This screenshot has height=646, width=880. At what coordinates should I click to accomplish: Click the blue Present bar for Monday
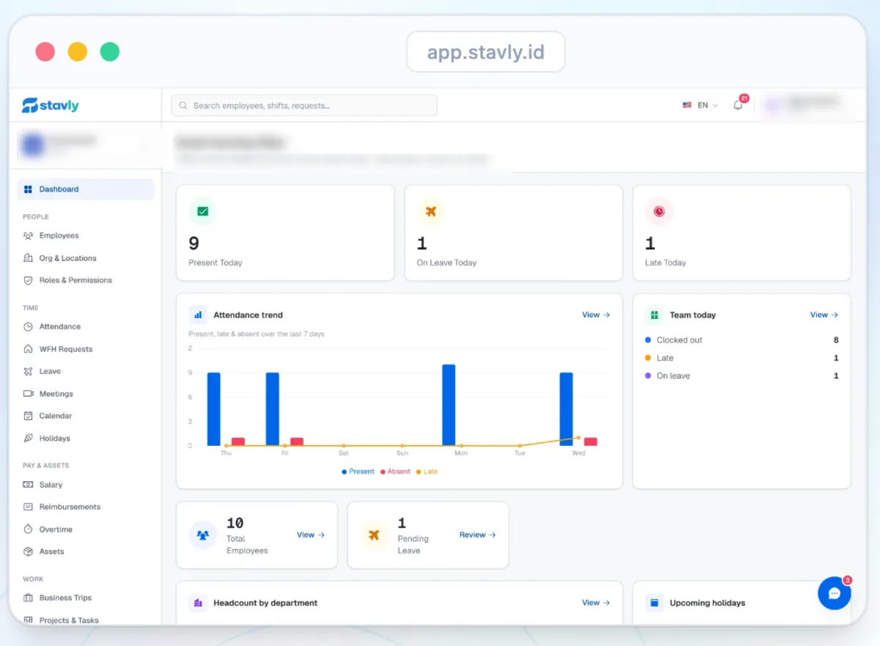pos(449,405)
